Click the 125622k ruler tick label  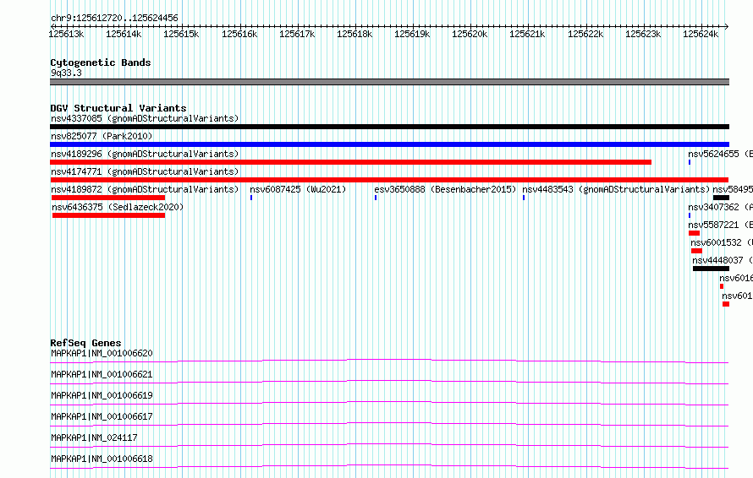point(585,34)
